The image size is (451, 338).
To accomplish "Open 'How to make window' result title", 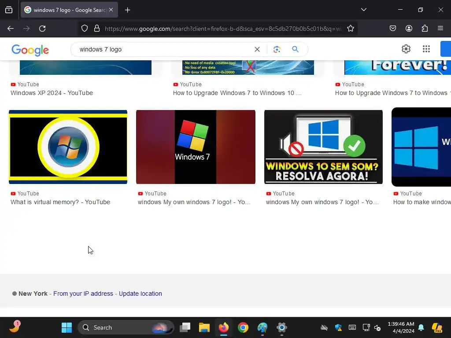I will tap(422, 202).
